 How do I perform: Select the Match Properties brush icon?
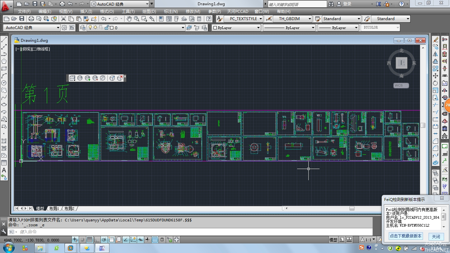click(86, 19)
